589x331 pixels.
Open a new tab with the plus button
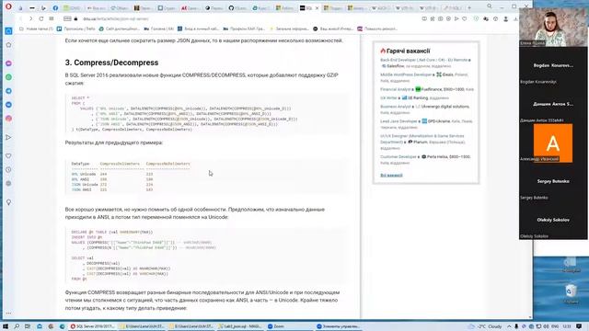pyautogui.click(x=469, y=7)
